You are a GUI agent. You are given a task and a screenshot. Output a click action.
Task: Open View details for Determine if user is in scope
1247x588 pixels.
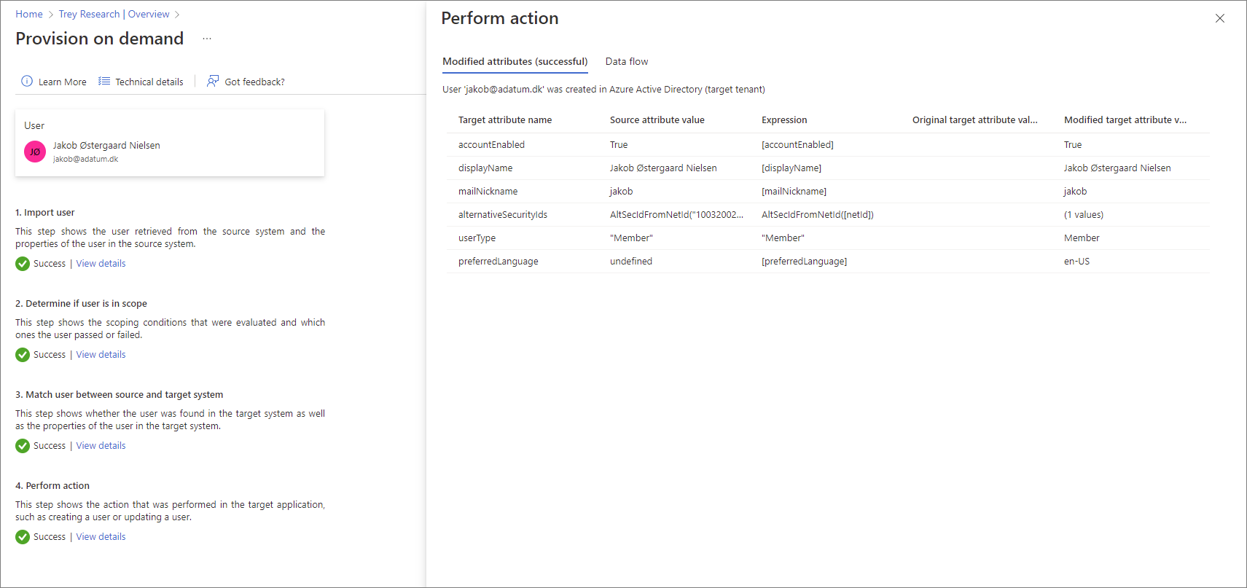pyautogui.click(x=101, y=355)
